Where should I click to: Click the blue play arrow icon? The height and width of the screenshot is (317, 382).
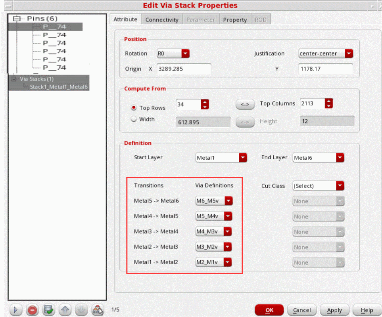coord(15,310)
